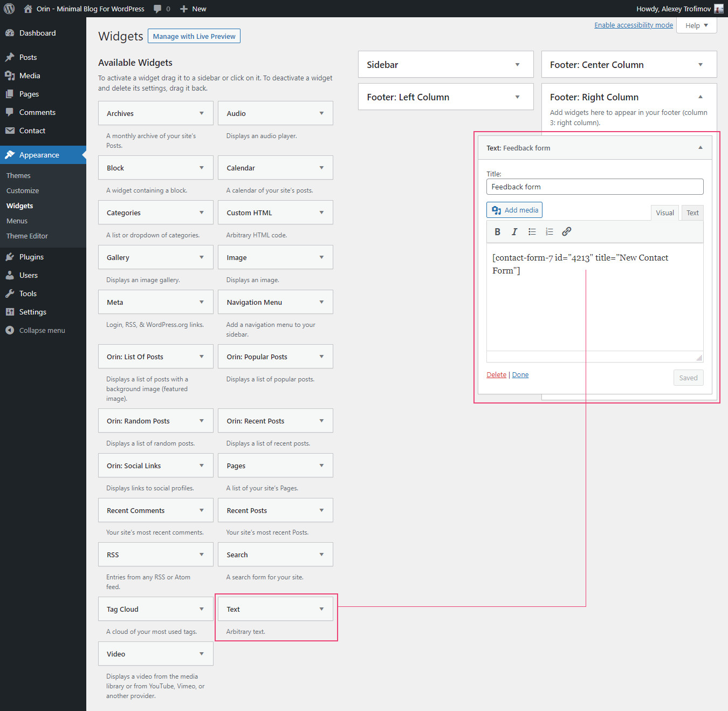The image size is (728, 711).
Task: Click Manage with Live Preview
Action: (x=194, y=36)
